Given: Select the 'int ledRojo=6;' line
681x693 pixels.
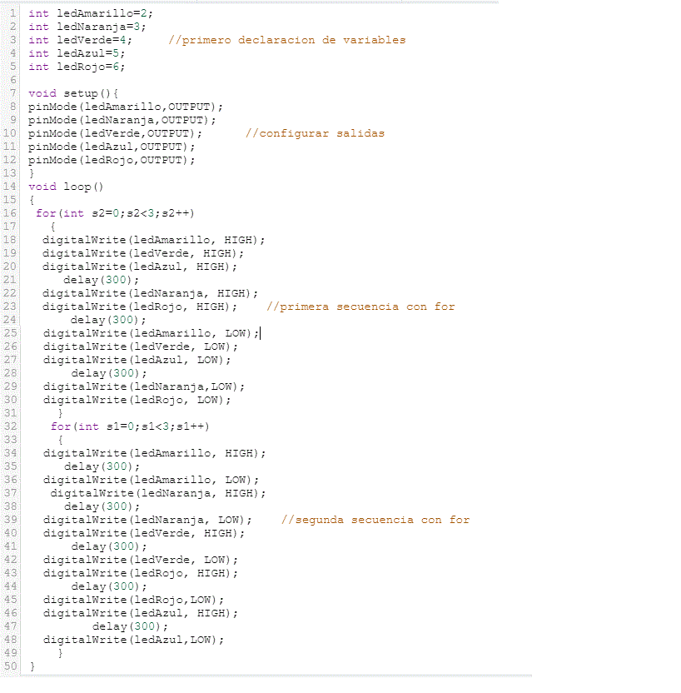Looking at the screenshot, I should point(77,67).
